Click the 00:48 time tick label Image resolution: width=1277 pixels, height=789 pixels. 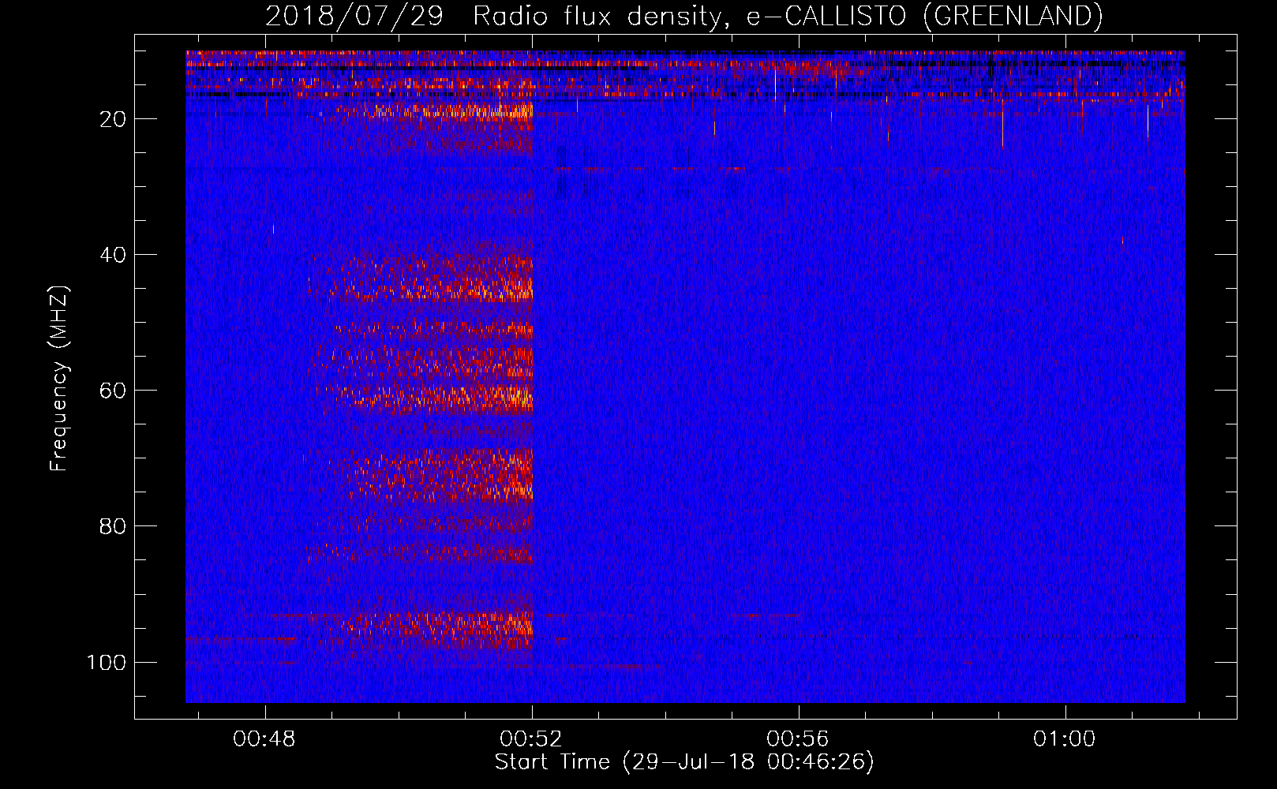pos(264,739)
